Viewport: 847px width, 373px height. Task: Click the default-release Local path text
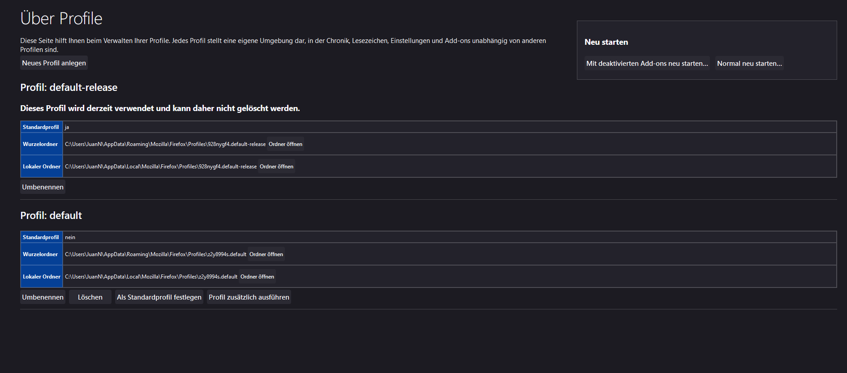[160, 167]
